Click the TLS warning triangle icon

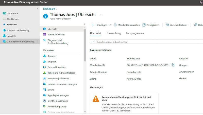(96, 99)
